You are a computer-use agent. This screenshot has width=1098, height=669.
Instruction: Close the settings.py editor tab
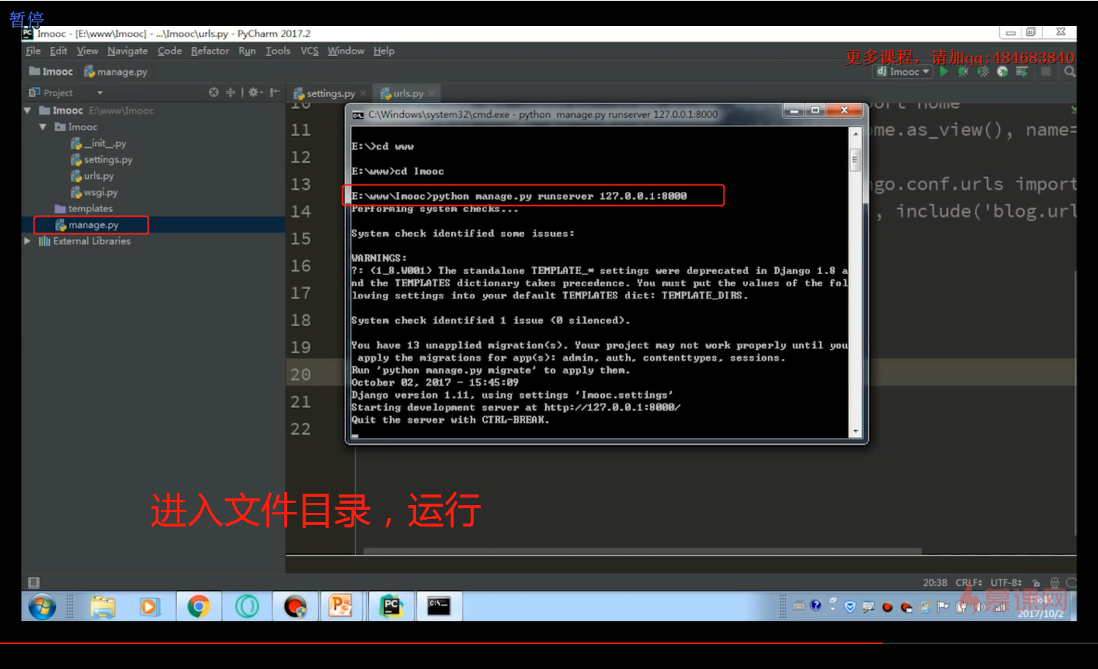(364, 93)
